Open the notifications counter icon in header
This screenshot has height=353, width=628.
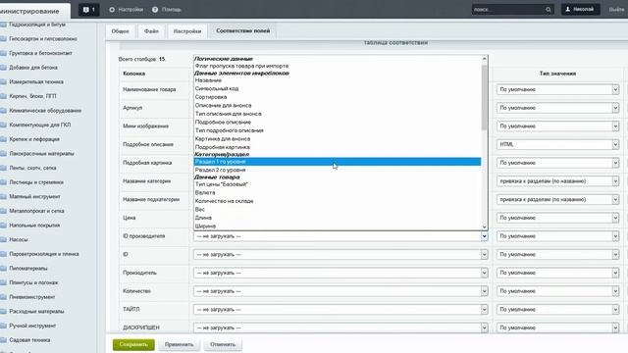point(89,10)
